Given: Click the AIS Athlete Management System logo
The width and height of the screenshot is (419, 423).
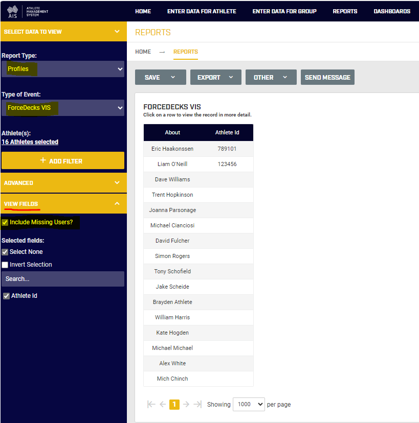Looking at the screenshot, I should (27, 12).
